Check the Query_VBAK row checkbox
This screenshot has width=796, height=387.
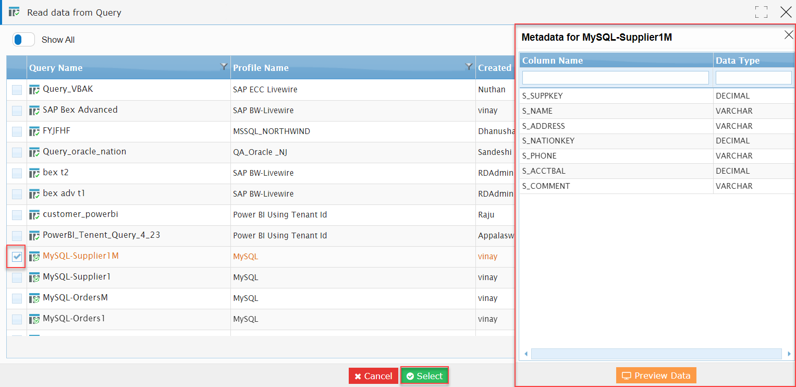pyautogui.click(x=17, y=90)
